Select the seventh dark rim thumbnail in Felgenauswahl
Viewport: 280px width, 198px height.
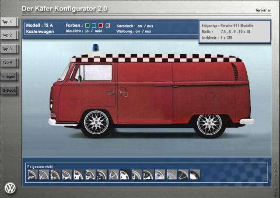(102, 174)
